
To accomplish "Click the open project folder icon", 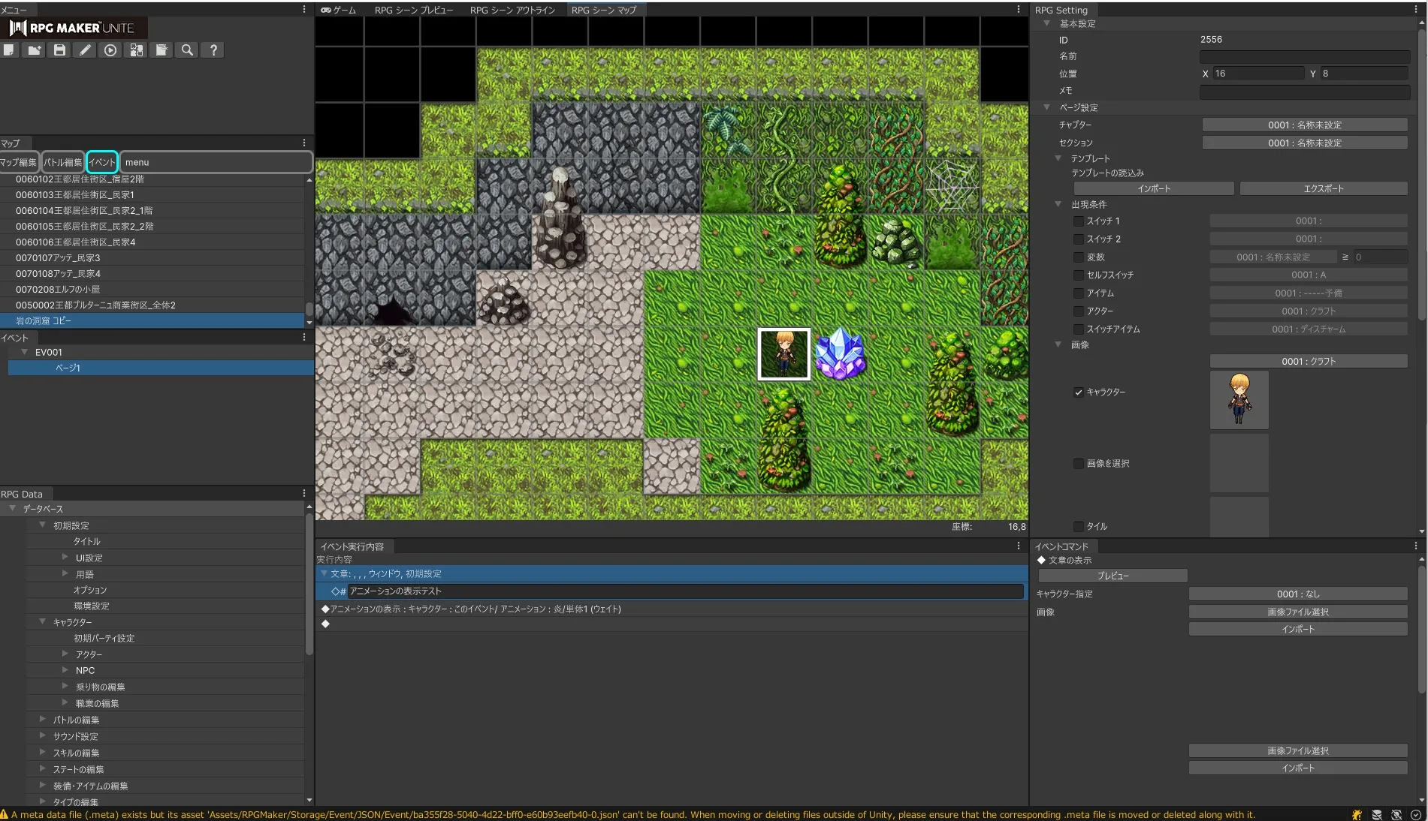I will tap(34, 50).
